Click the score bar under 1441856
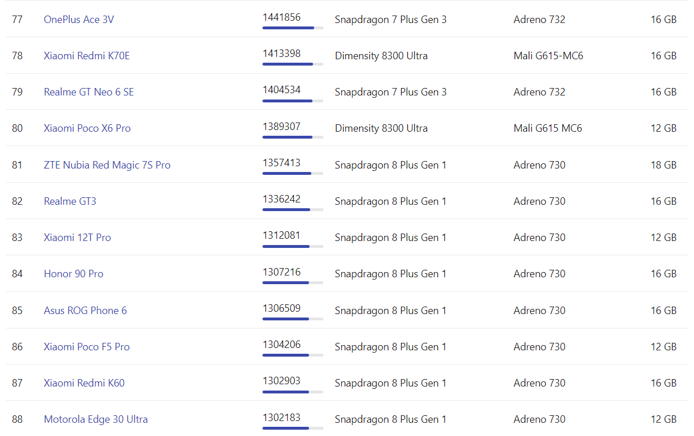This screenshot has width=694, height=436. coord(292,28)
